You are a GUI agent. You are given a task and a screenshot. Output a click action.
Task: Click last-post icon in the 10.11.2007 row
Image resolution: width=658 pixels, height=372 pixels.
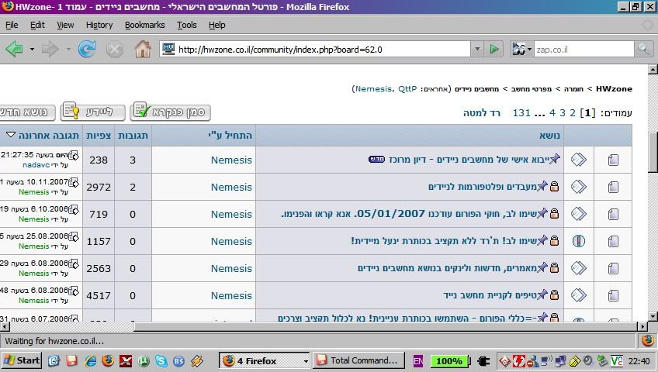[74, 183]
